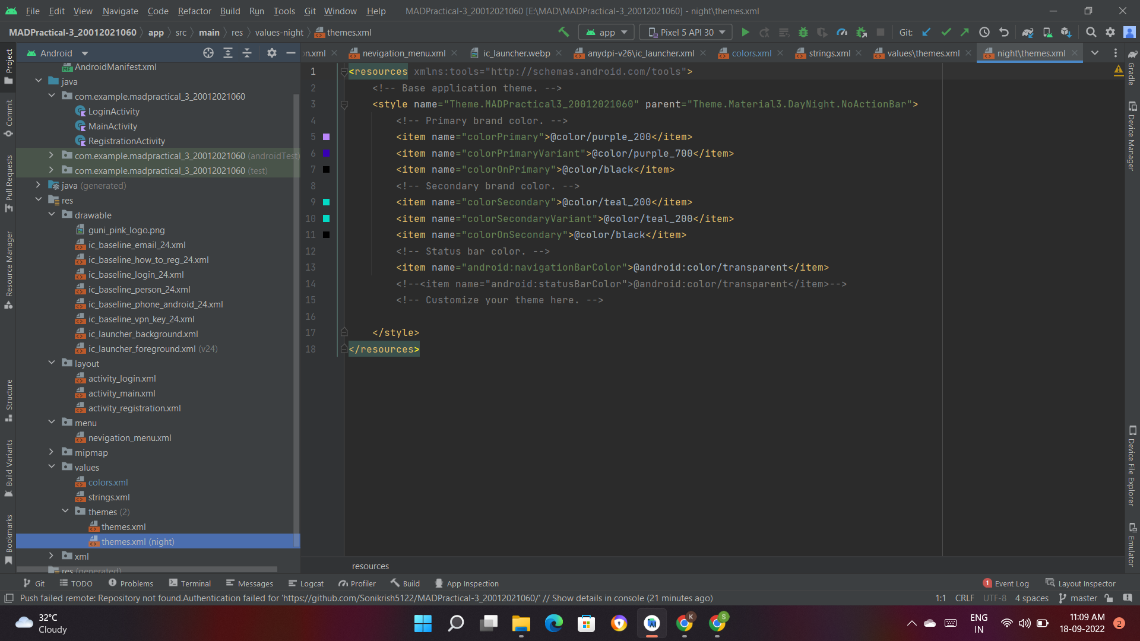Open the Build menu
This screenshot has width=1140, height=641.
point(230,11)
